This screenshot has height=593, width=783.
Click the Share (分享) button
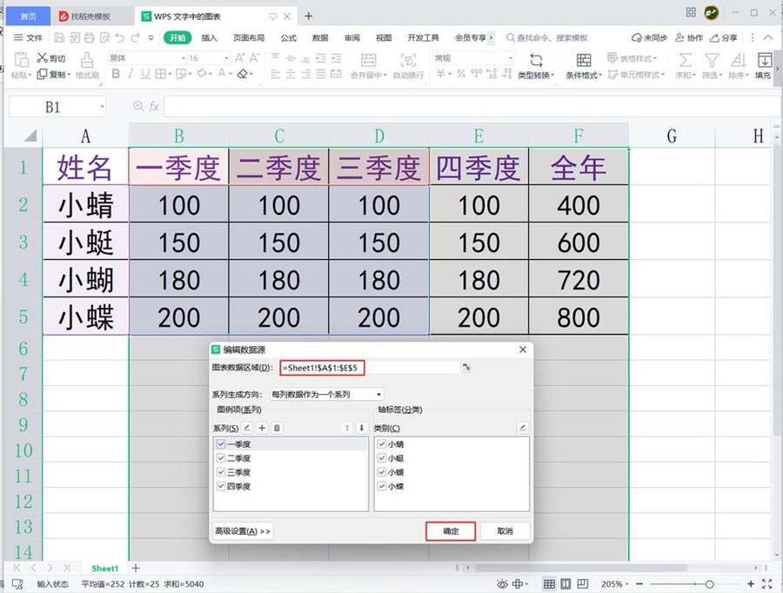[724, 37]
